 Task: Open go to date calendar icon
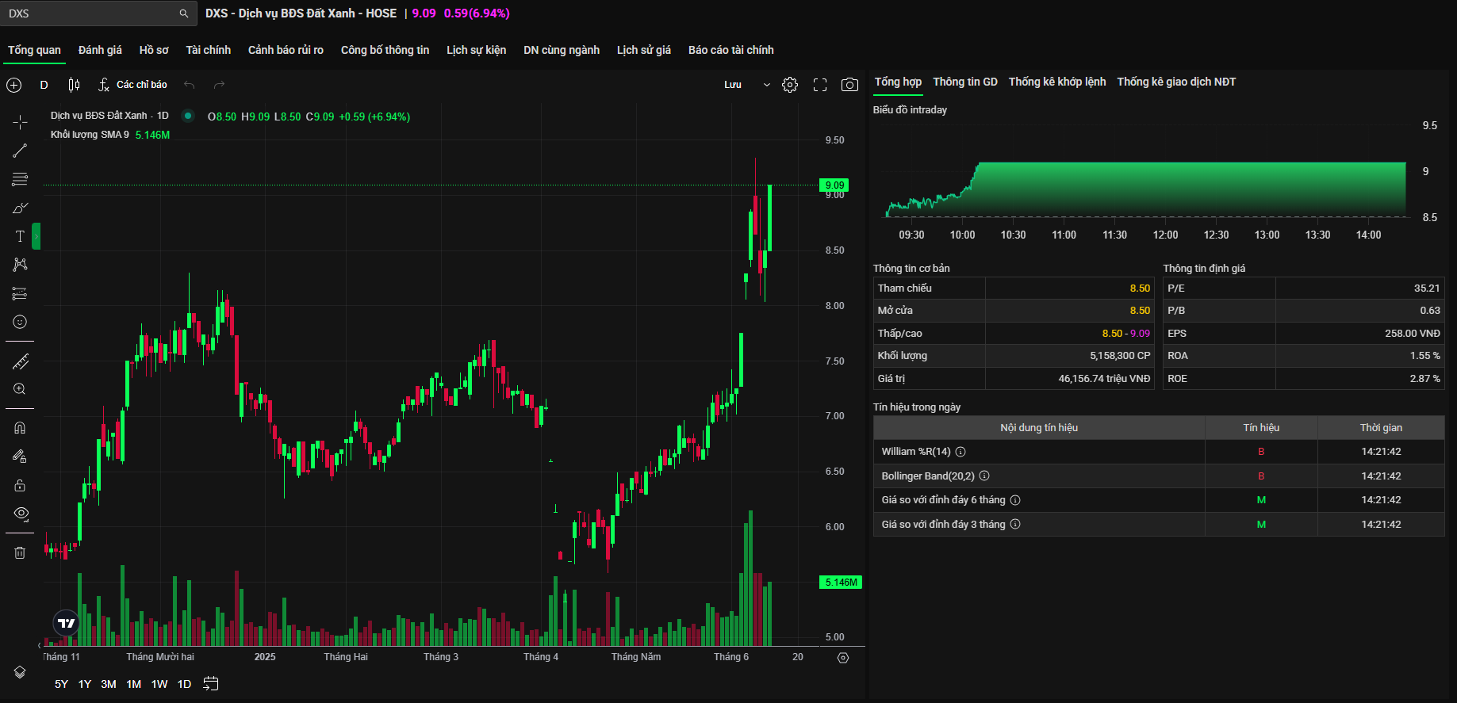point(211,684)
